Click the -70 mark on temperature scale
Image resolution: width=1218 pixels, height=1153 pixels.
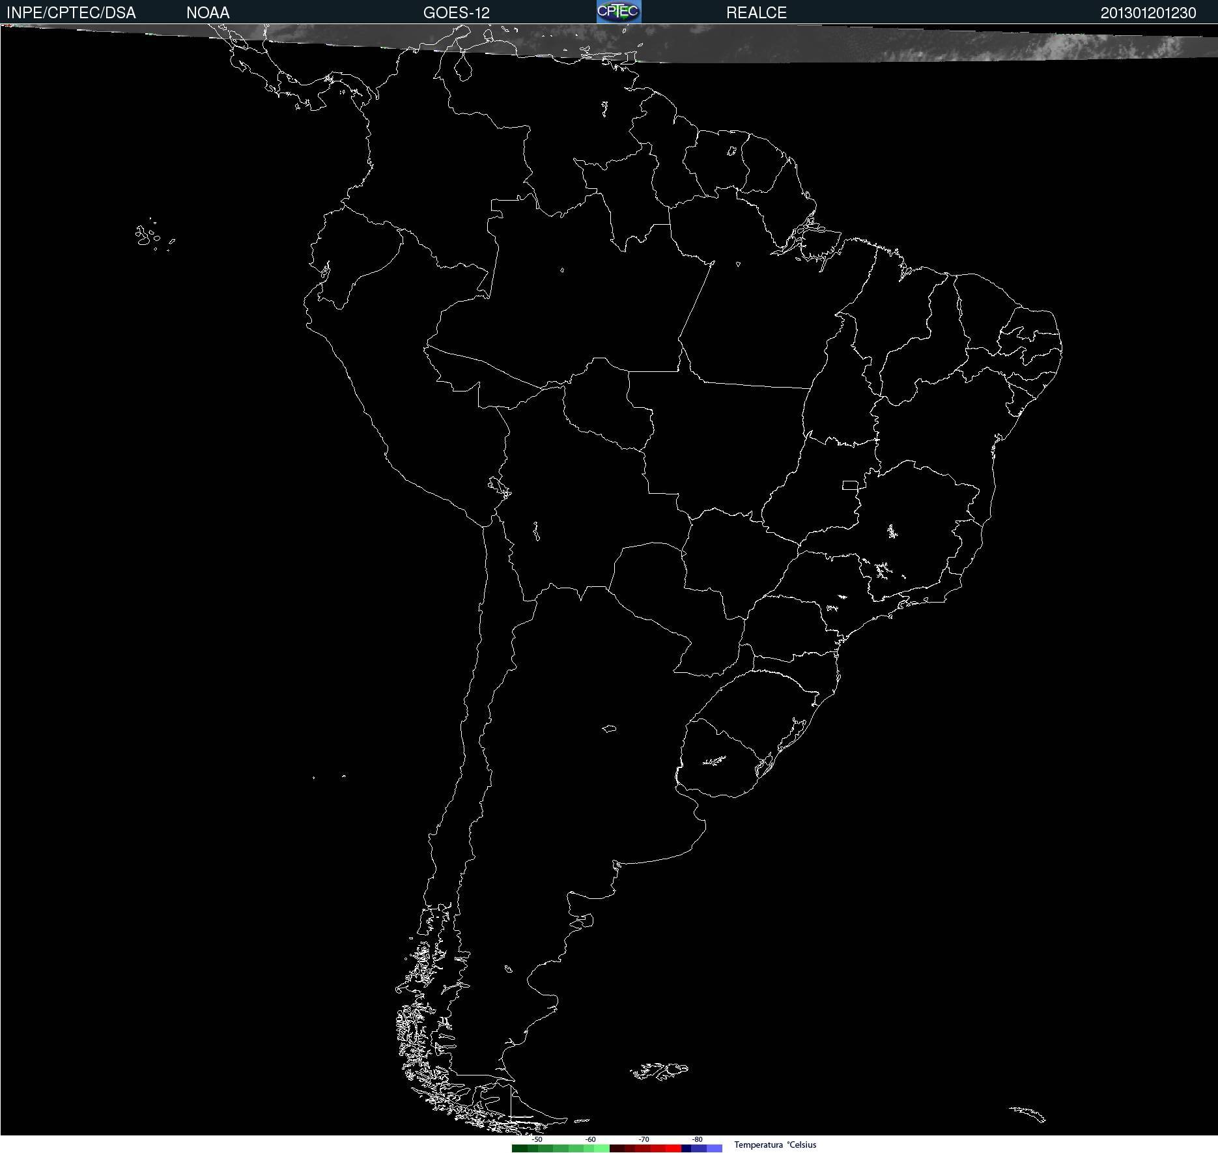click(x=644, y=1139)
